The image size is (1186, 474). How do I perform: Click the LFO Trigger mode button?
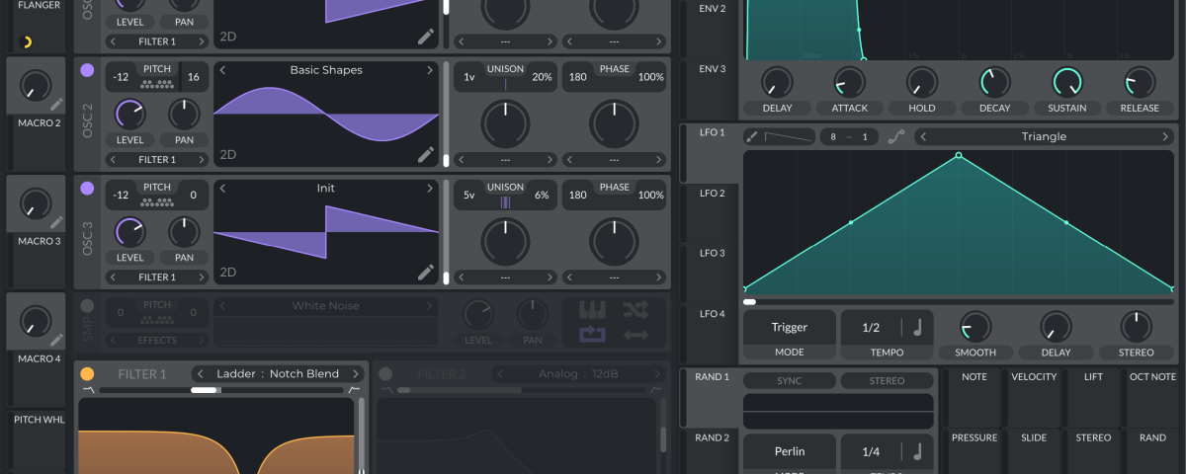pyautogui.click(x=789, y=328)
